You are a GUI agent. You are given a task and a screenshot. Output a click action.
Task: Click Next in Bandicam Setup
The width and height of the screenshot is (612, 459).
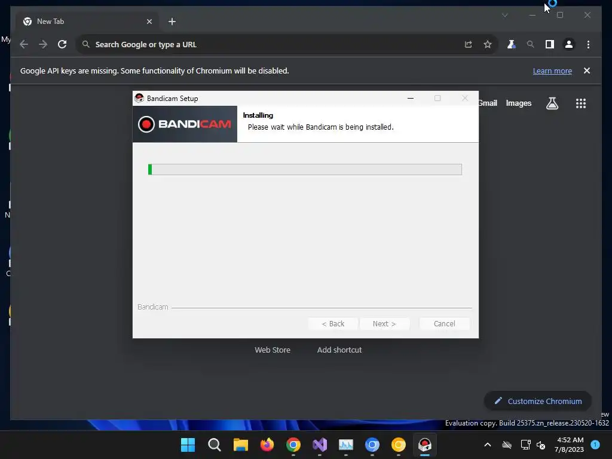tap(384, 323)
